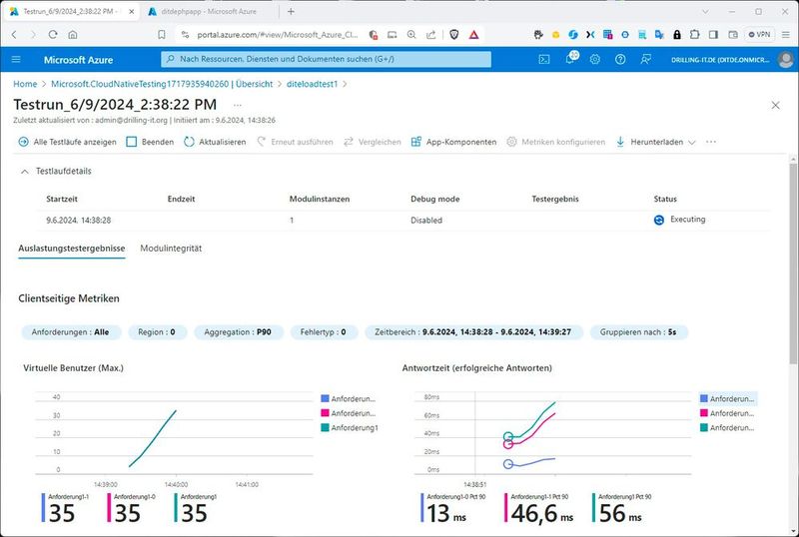
Task: Click the Disabled debug mode value
Action: (x=426, y=221)
